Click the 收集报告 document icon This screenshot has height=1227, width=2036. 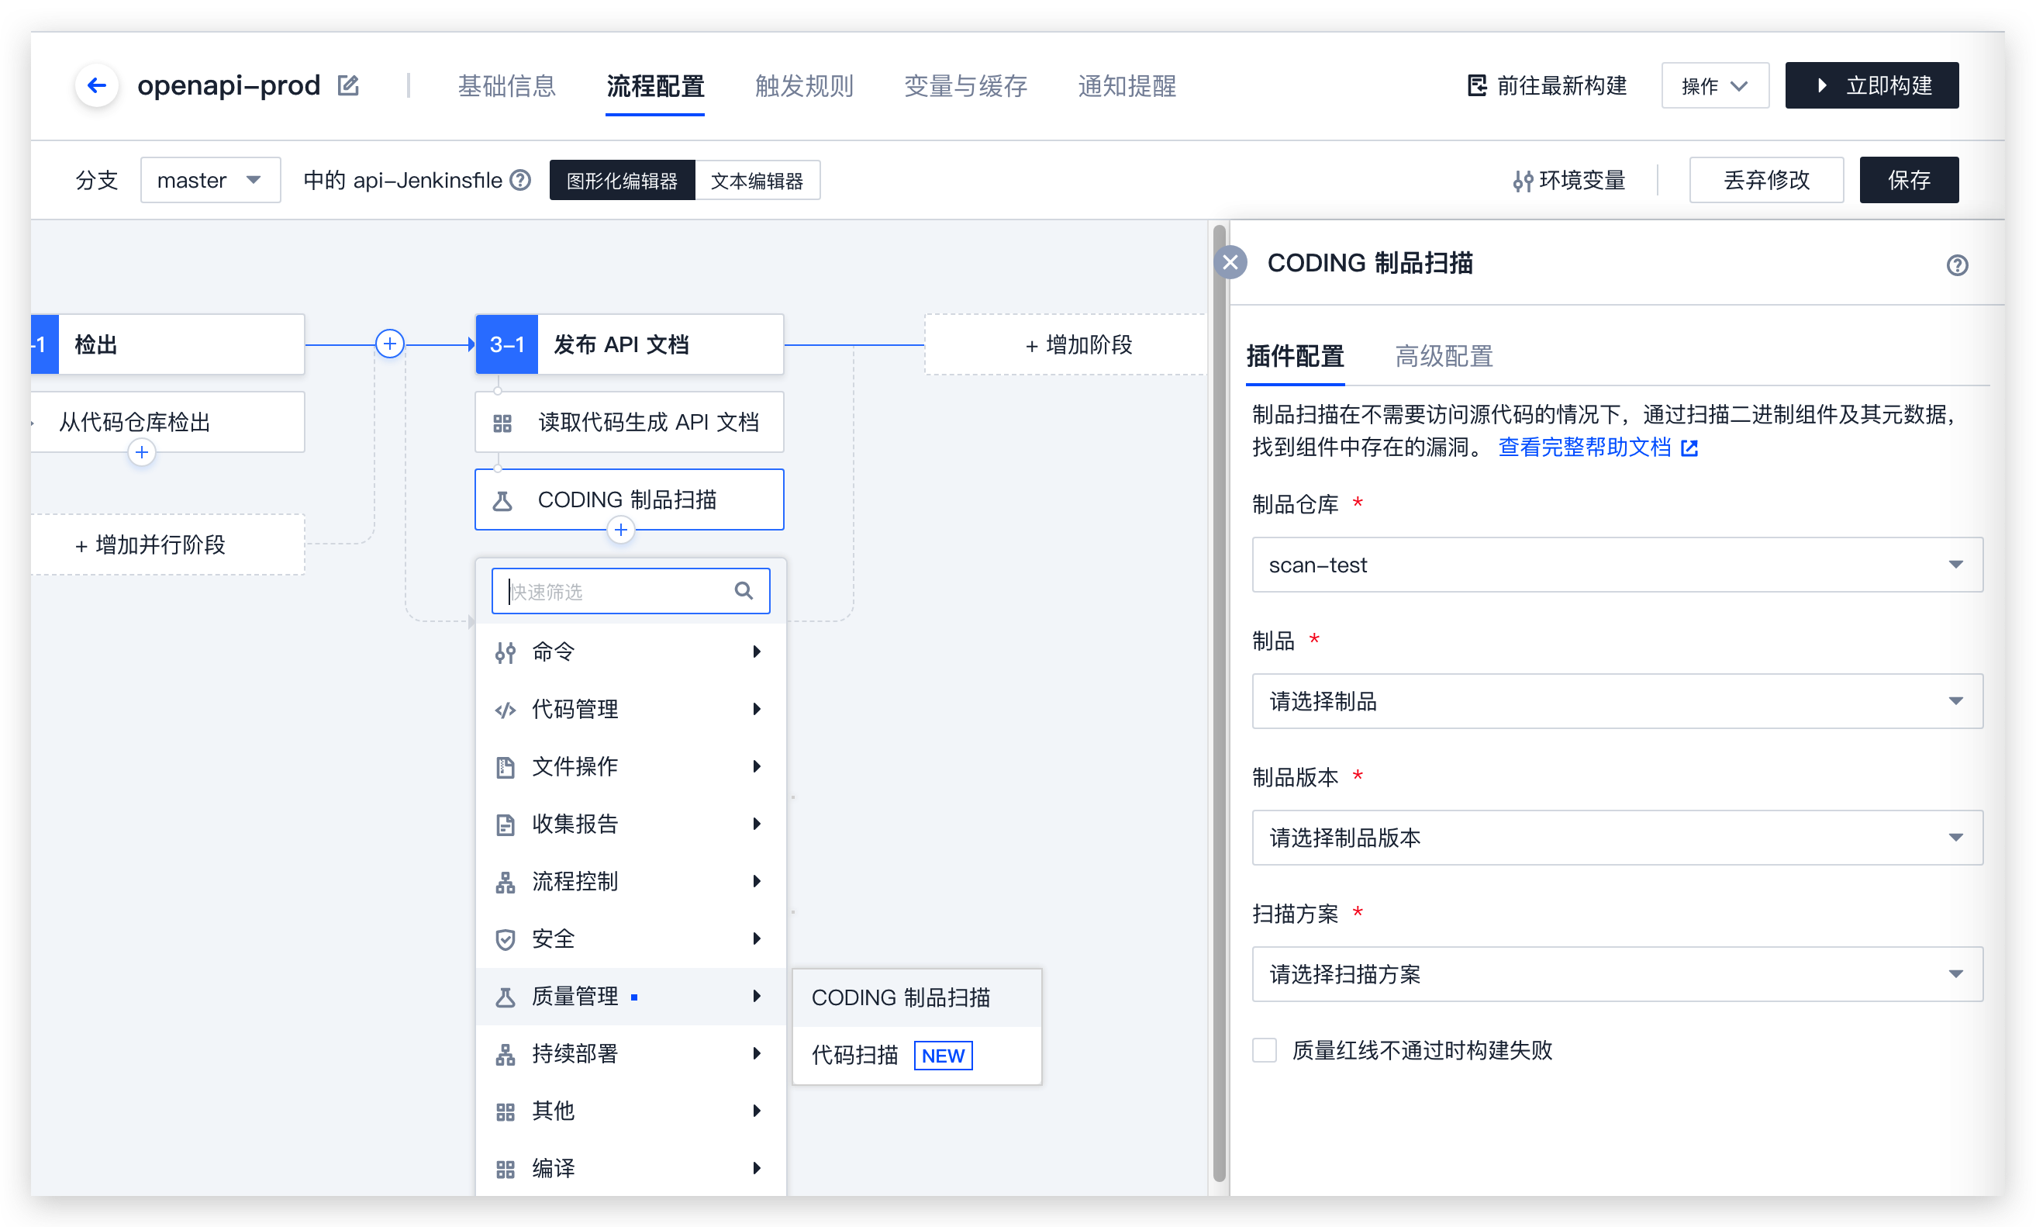coord(505,824)
